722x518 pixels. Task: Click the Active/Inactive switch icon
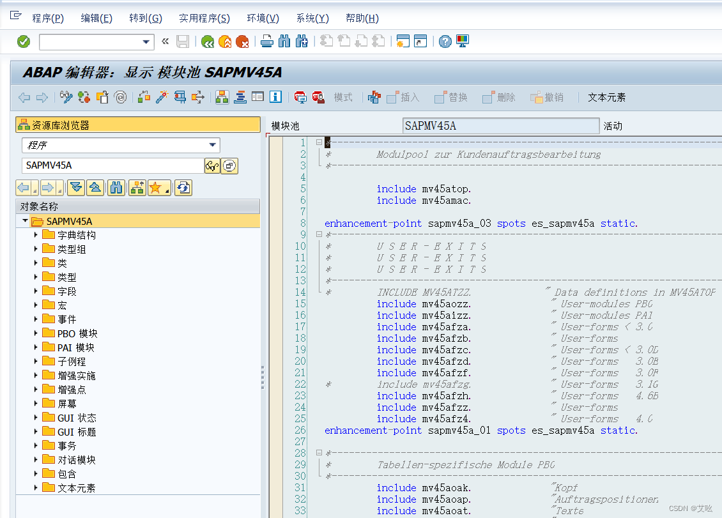click(x=84, y=97)
